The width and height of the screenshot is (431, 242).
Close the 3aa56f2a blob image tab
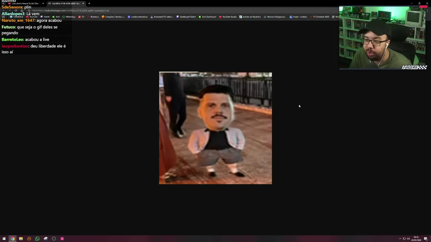tap(83, 3)
